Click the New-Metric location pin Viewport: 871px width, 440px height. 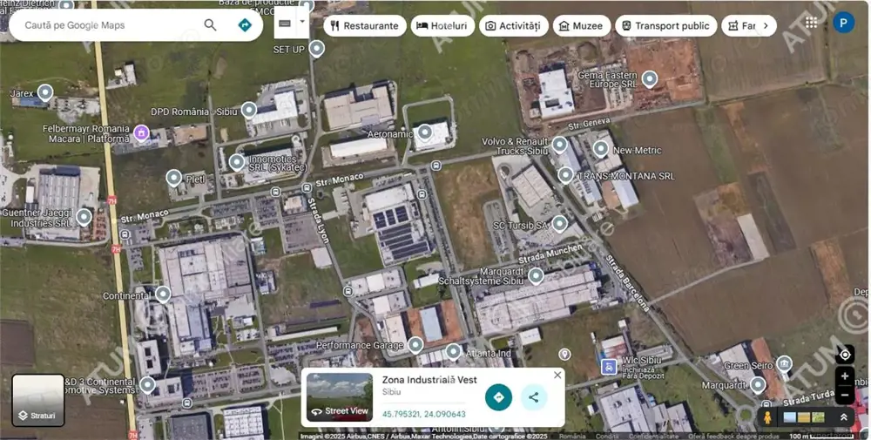coord(600,149)
